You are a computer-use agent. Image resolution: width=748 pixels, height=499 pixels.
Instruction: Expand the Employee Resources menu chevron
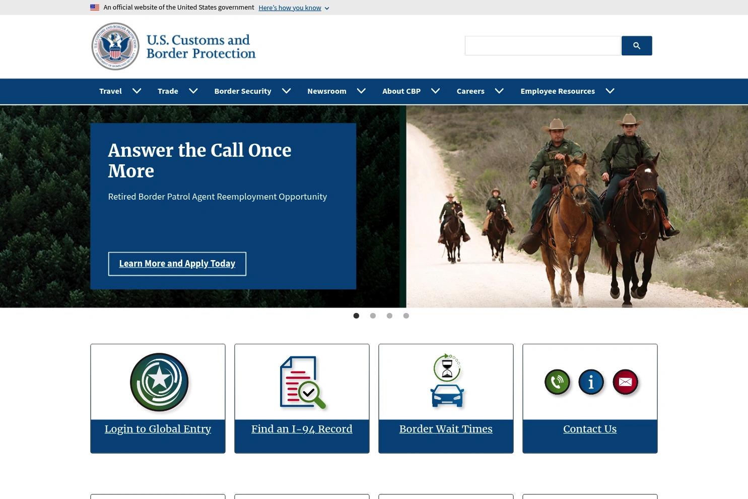pos(610,91)
